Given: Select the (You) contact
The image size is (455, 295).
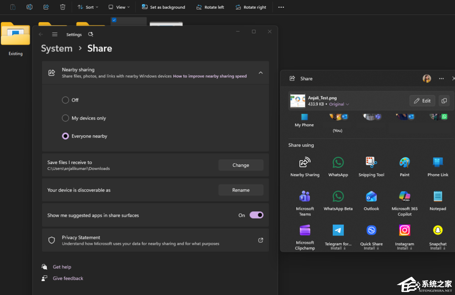Looking at the screenshot, I should pos(338,123).
